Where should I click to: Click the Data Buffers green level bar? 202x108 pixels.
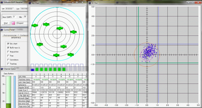(8, 92)
